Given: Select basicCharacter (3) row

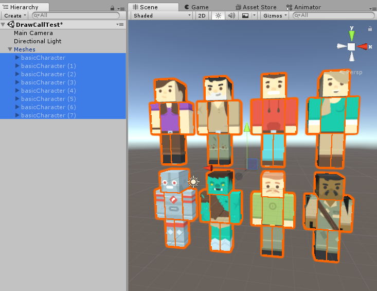Looking at the screenshot, I should click(x=63, y=82).
